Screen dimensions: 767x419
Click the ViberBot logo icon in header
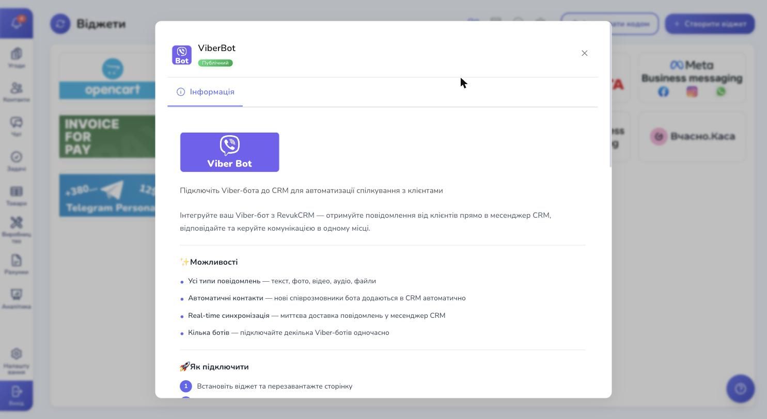(182, 55)
